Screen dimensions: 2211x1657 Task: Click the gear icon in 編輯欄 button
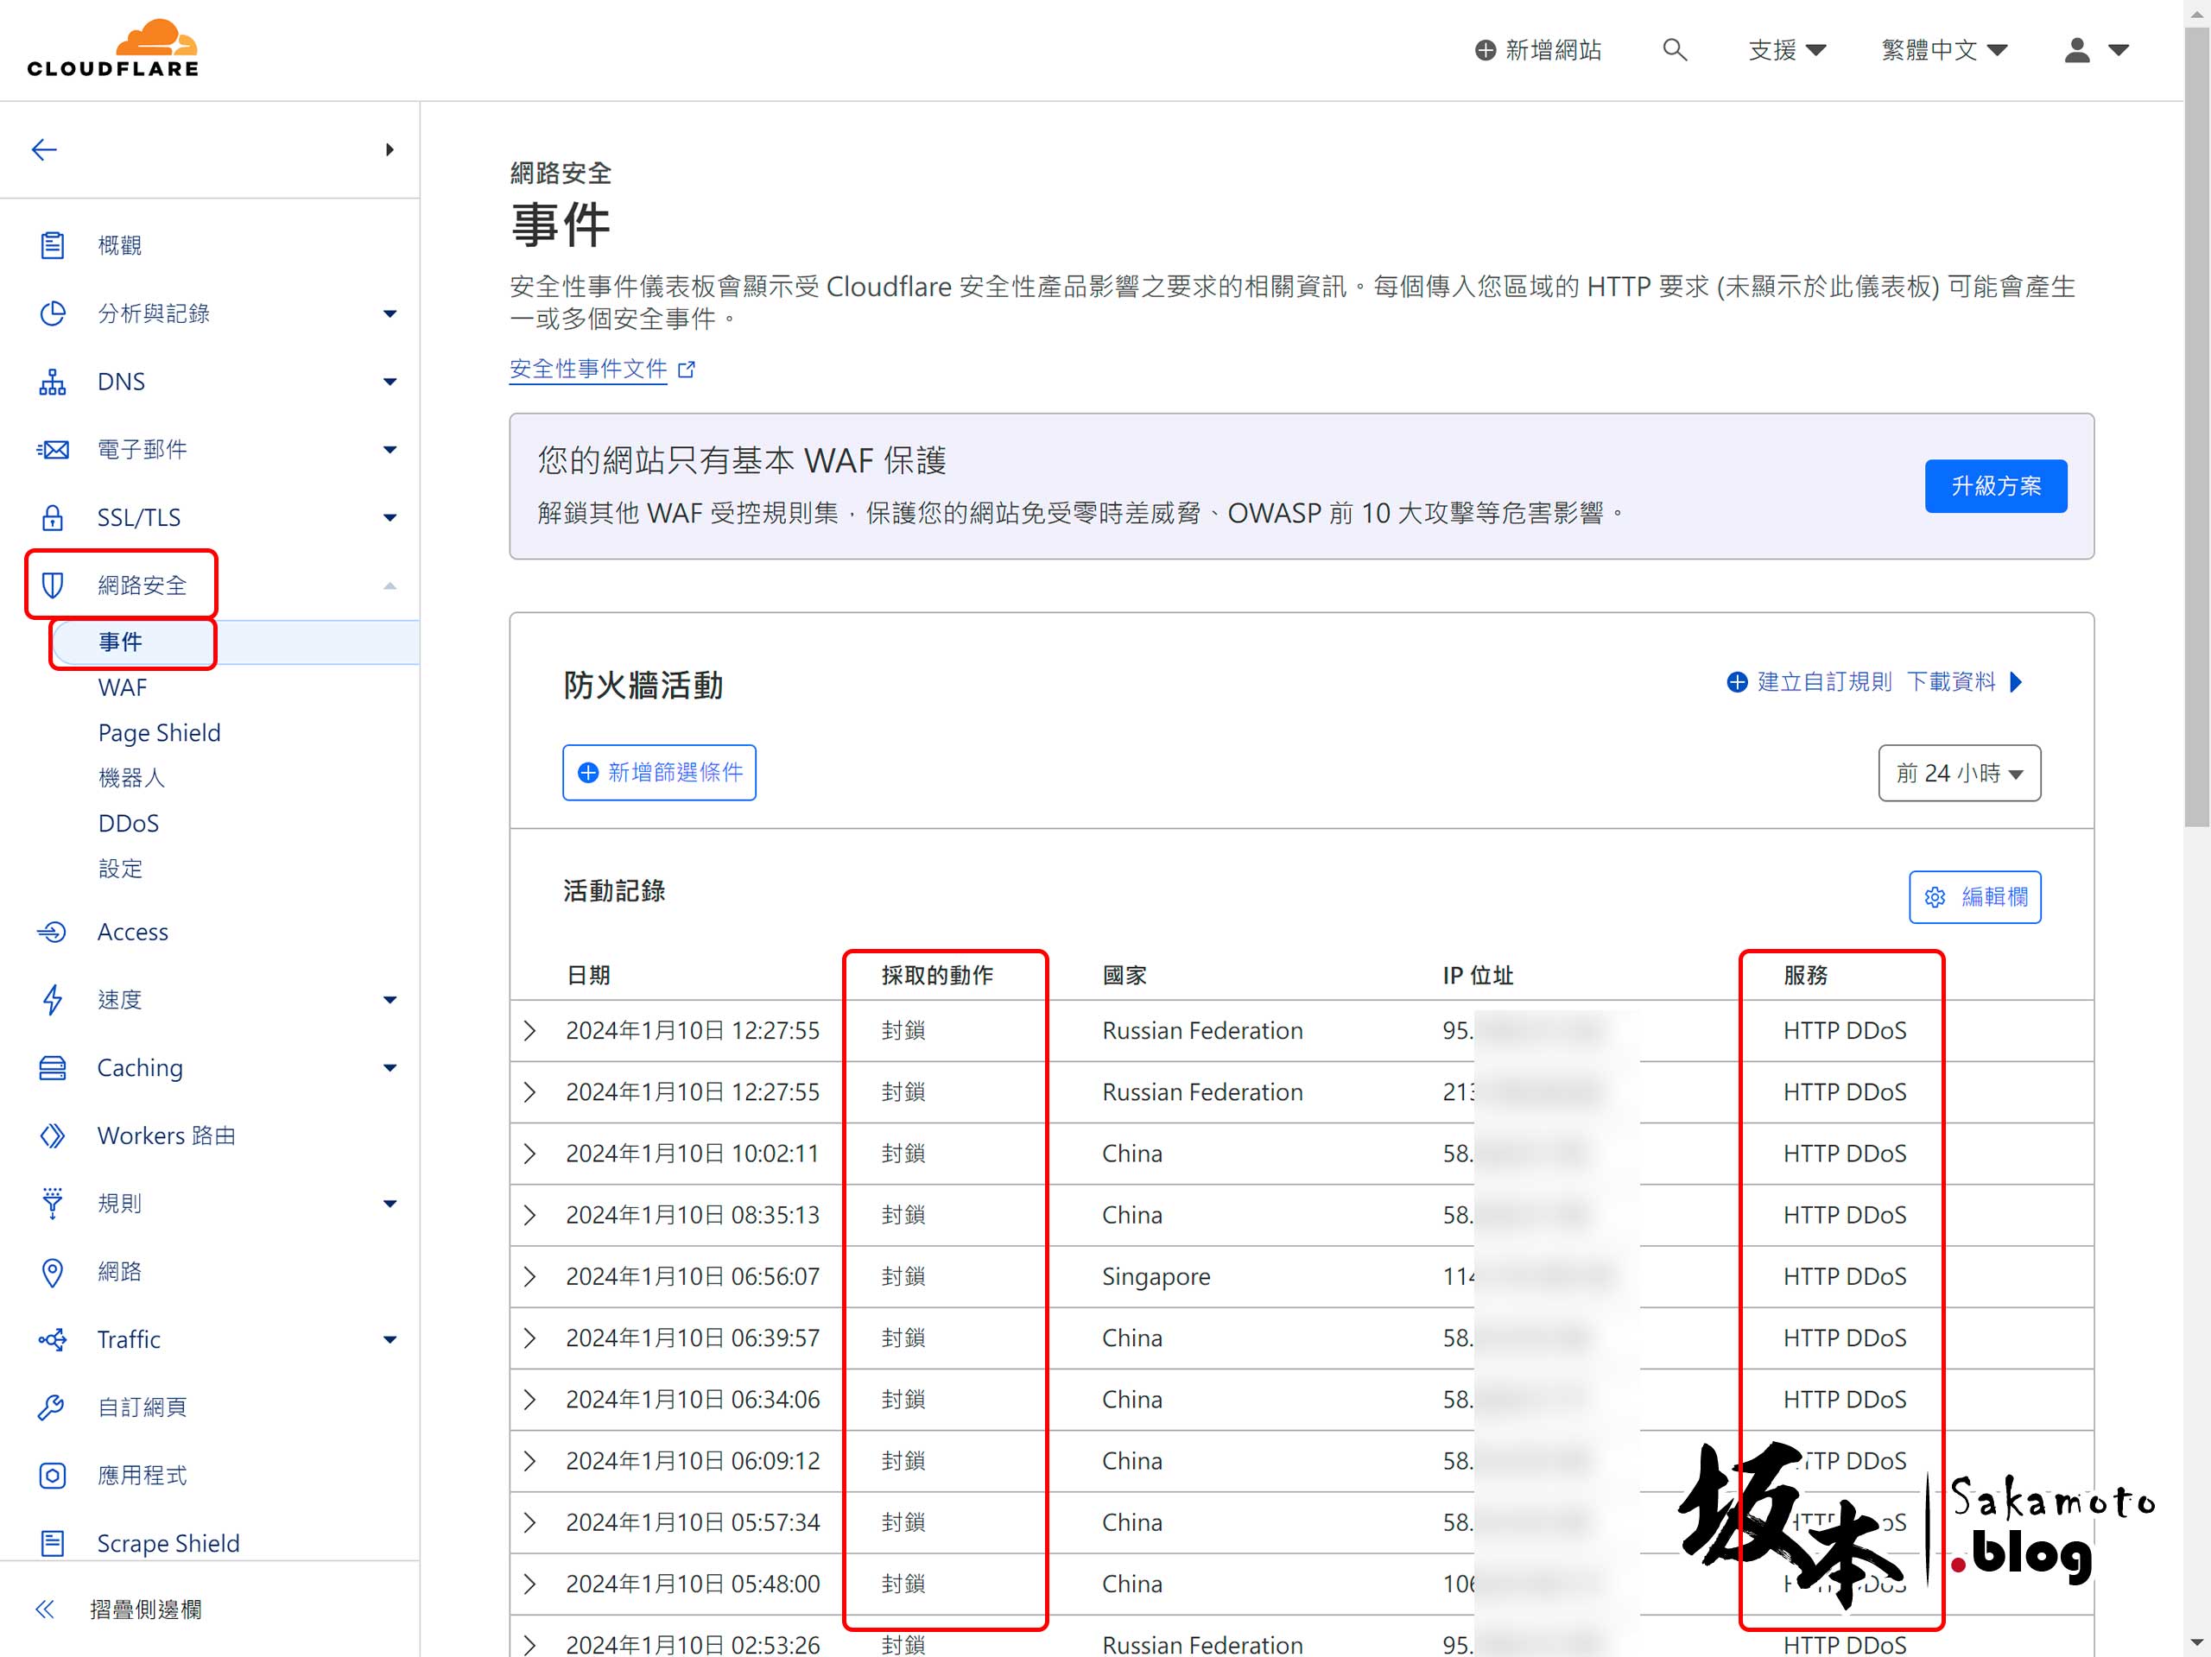point(1935,897)
